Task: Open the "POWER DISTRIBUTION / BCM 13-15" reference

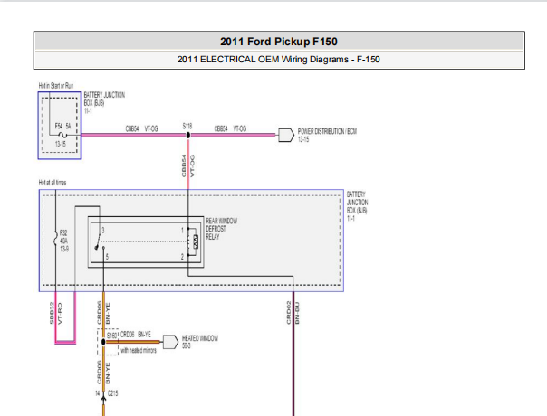Action: click(327, 135)
